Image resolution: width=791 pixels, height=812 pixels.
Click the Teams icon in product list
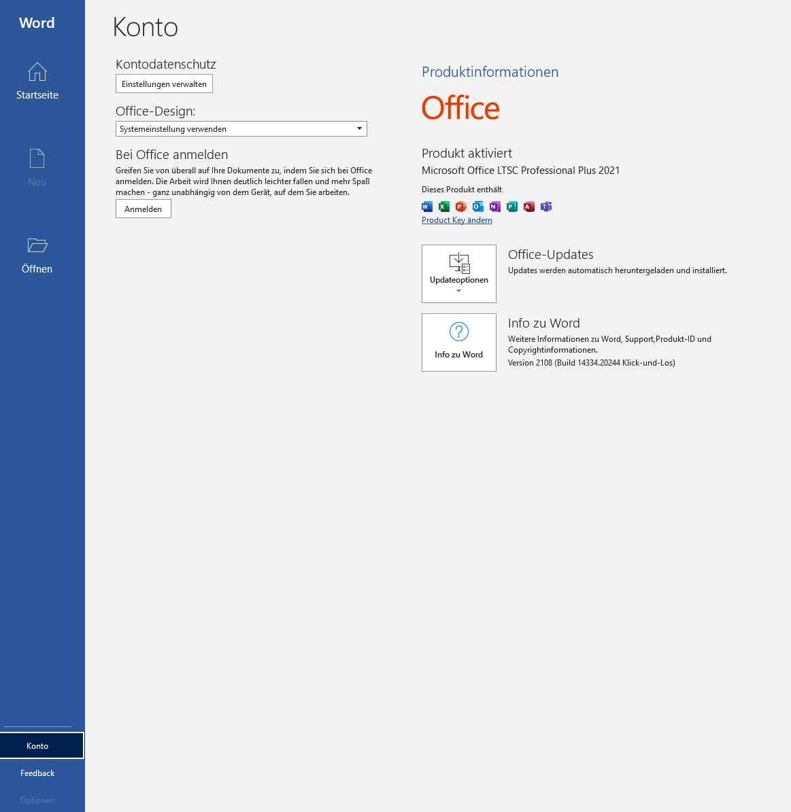(x=546, y=207)
